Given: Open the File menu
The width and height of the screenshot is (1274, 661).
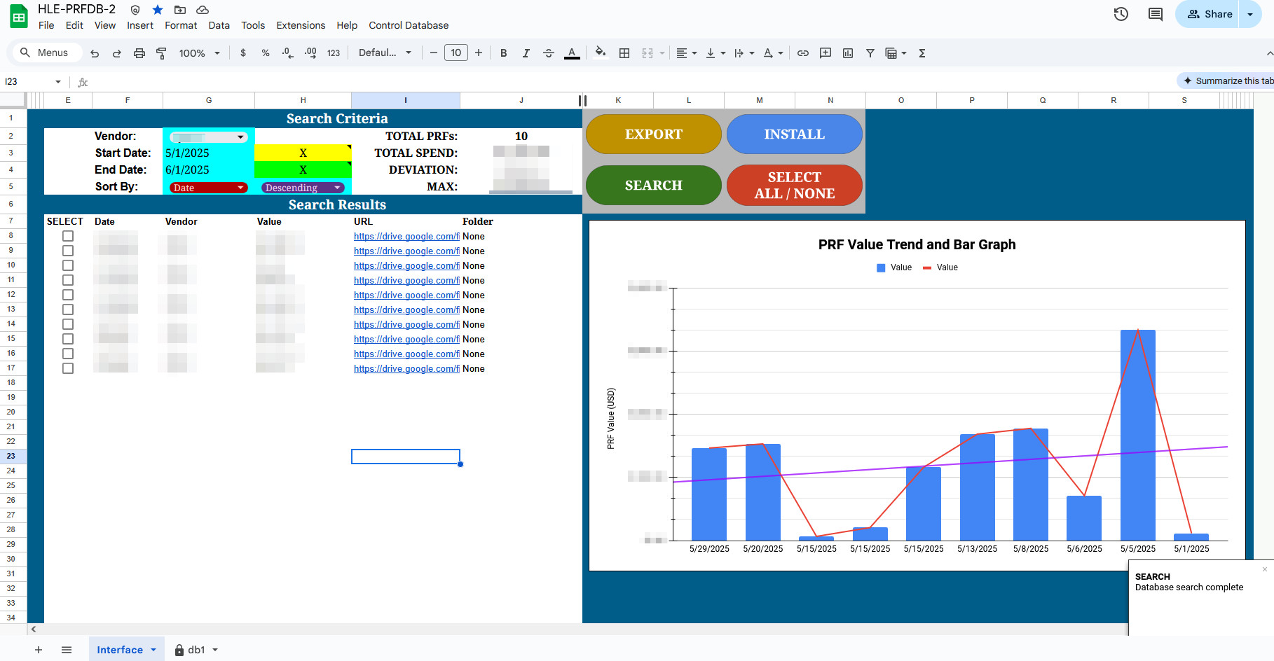Looking at the screenshot, I should [x=46, y=25].
